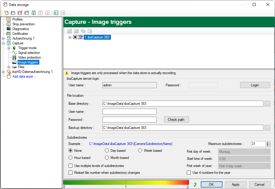This screenshot has width=275, height=189.
Task: Click the paste icon in image triggers toolbar
Action: (x=90, y=31)
